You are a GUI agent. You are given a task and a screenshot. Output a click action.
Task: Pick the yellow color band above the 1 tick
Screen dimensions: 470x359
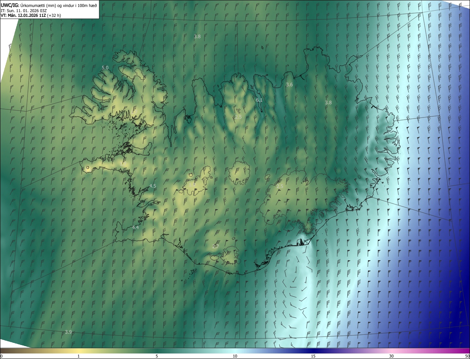[x=79, y=351]
